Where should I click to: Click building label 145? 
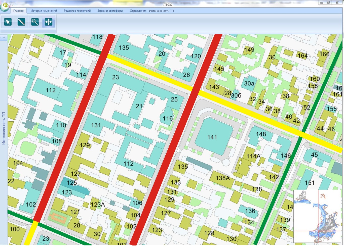pyautogui.click(x=219, y=69)
